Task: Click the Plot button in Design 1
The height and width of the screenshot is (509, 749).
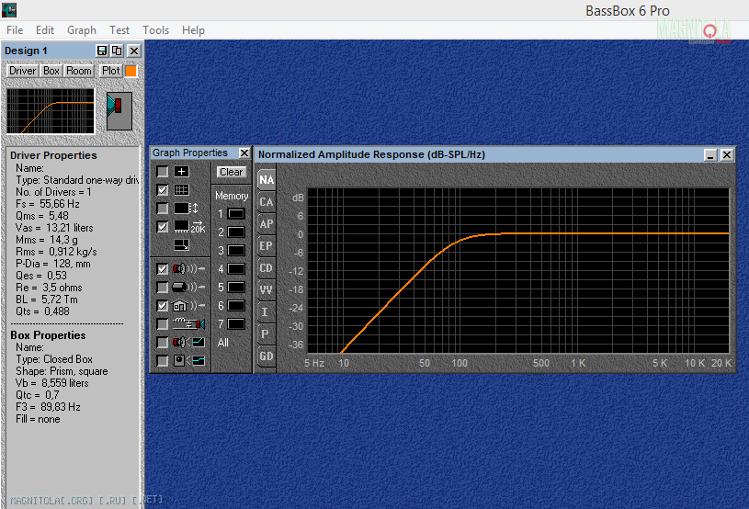Action: (x=111, y=71)
